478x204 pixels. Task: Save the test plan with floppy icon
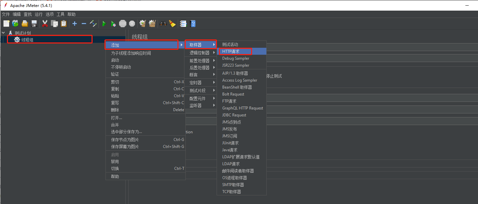(34, 24)
